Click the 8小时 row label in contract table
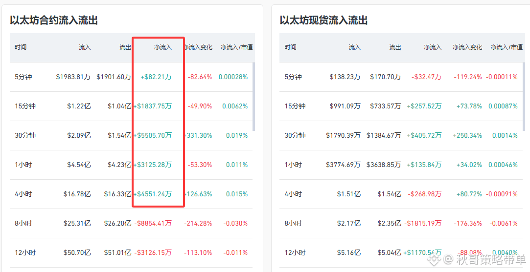The image size is (530, 272). (23, 223)
